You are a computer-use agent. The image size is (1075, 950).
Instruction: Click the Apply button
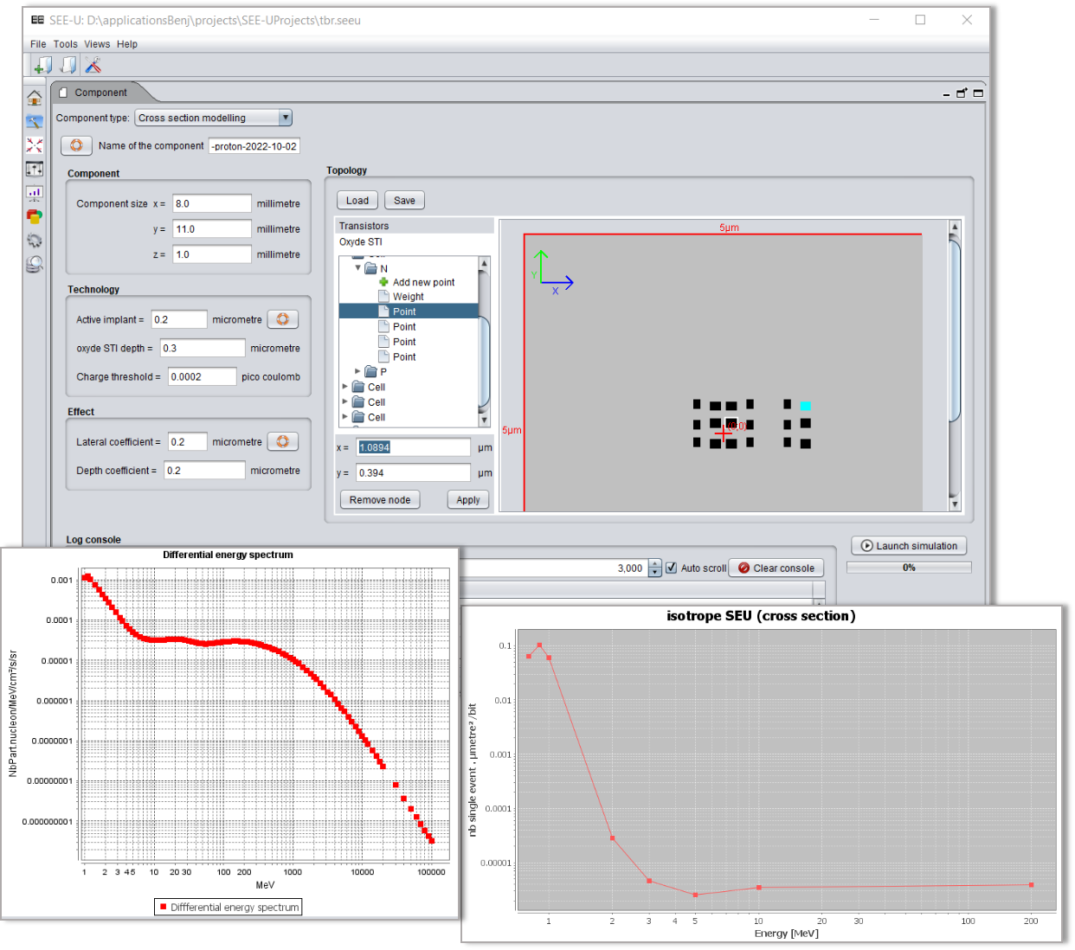tap(468, 500)
